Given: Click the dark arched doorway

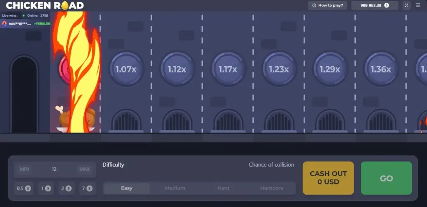Looking at the screenshot, I should click(24, 95).
